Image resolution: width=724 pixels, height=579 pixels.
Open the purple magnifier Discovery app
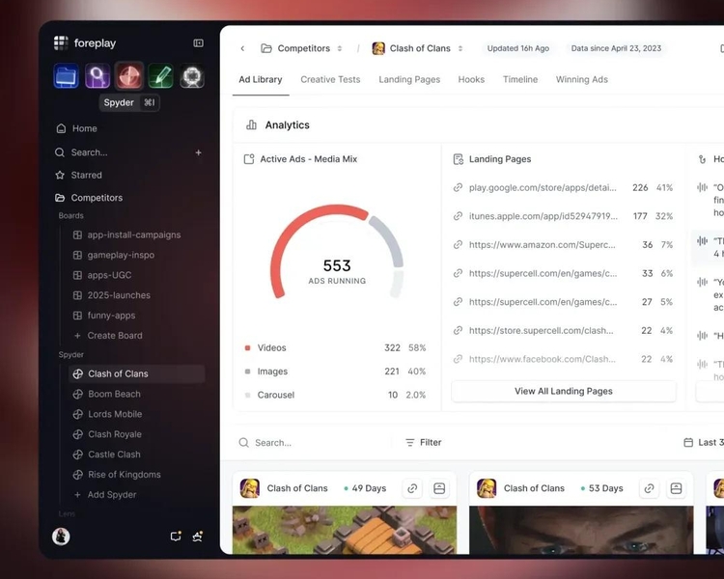pos(97,75)
